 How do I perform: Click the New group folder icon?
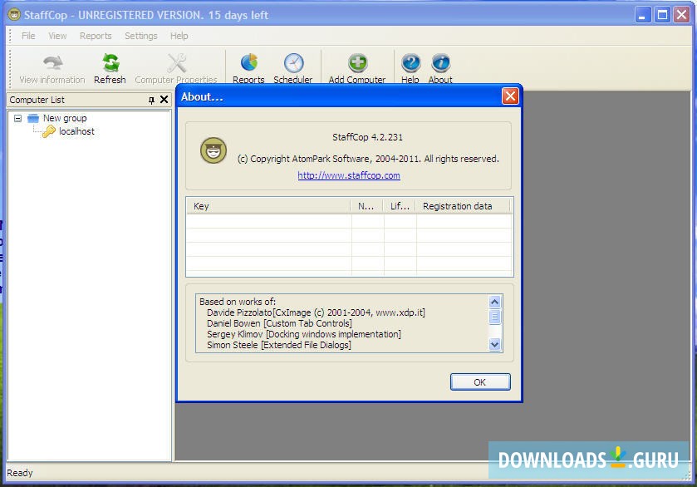33,118
